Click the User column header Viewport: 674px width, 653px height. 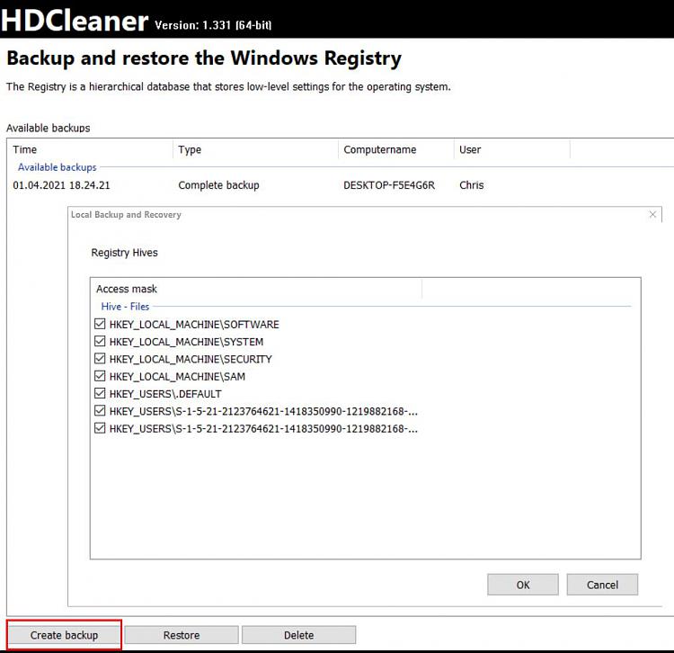(512, 149)
